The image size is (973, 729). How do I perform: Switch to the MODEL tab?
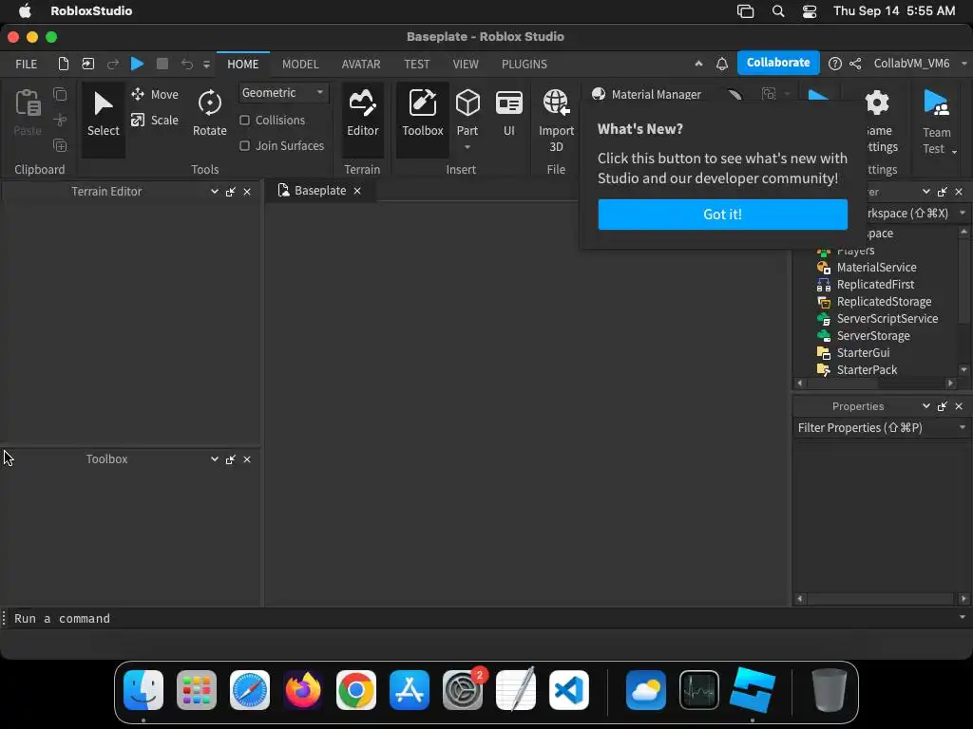point(300,64)
